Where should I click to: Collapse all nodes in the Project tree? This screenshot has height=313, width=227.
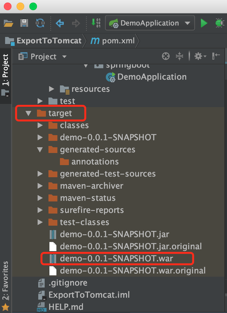click(x=179, y=56)
